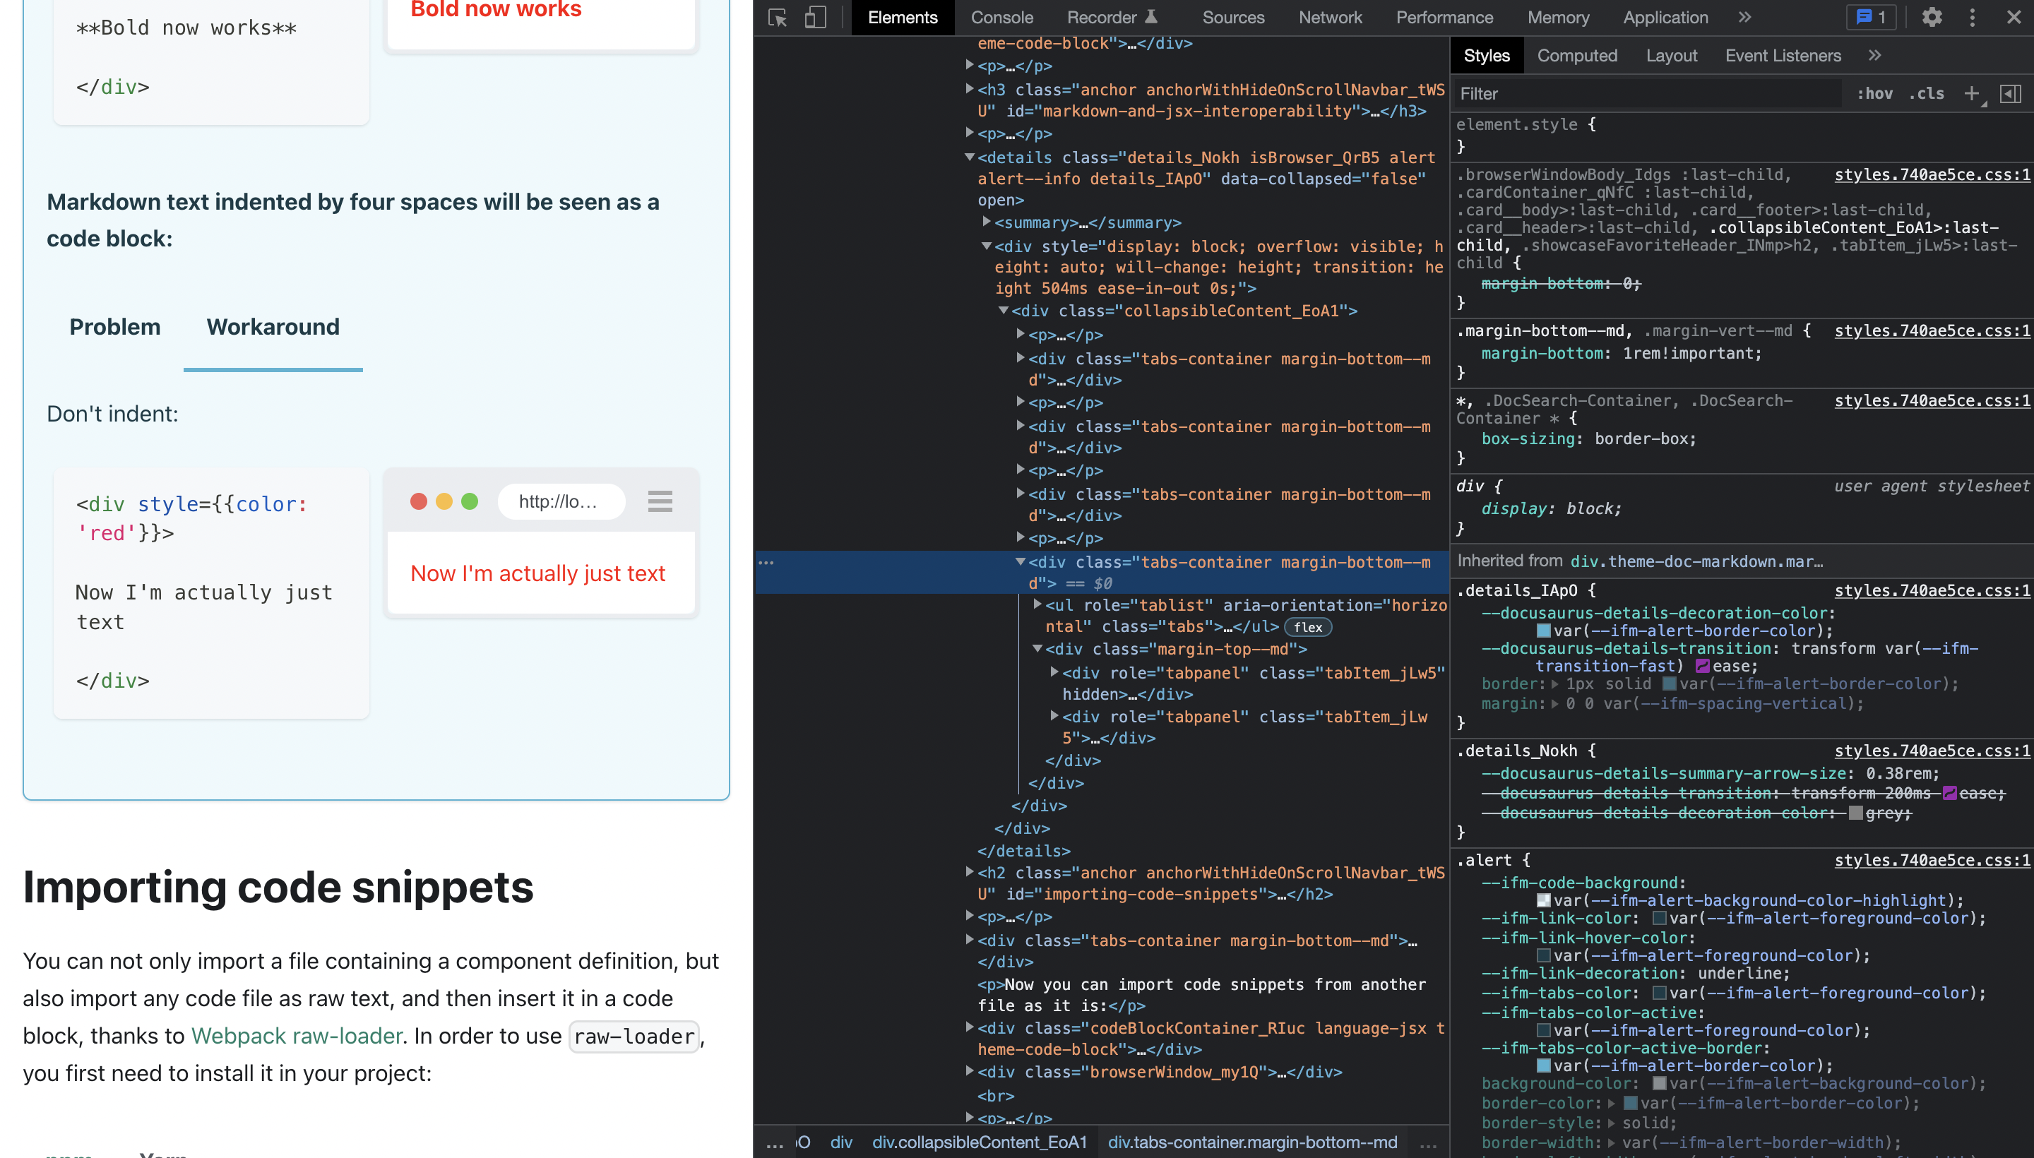Collapse the collapsibleContent_EoA1 div node
The image size is (2034, 1158).
click(1003, 311)
